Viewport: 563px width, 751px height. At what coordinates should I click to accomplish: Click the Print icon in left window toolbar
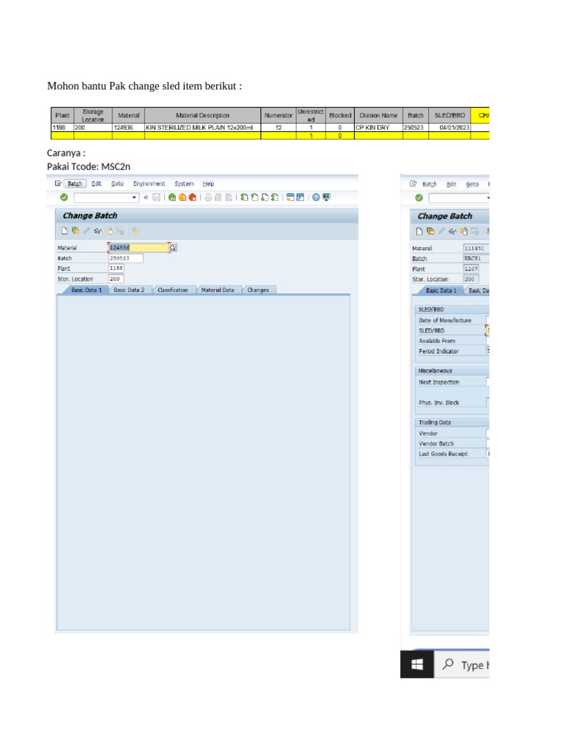click(x=208, y=197)
